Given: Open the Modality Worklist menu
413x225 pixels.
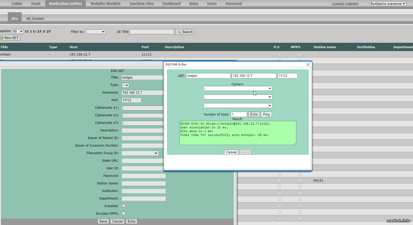Looking at the screenshot, I should coord(105,4).
